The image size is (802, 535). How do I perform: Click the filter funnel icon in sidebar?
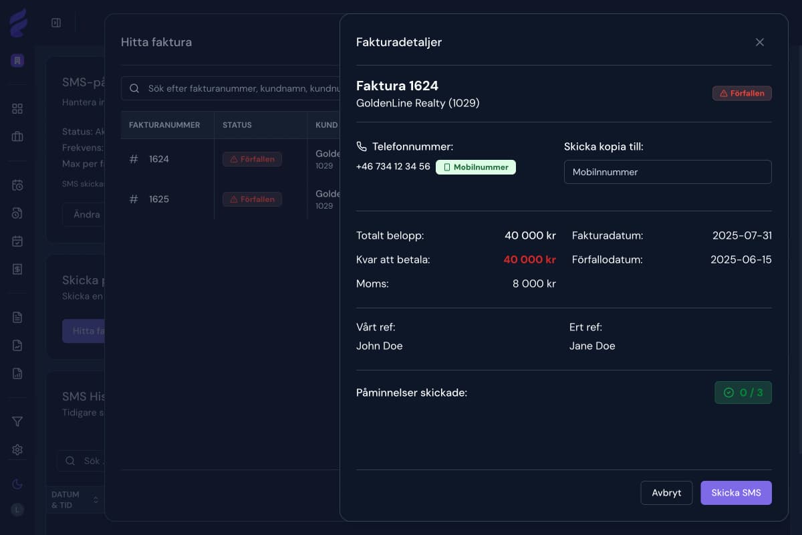click(17, 421)
